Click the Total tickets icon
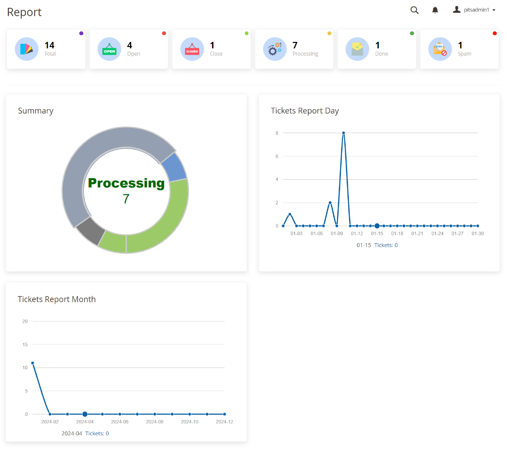The width and height of the screenshot is (507, 449). point(26,49)
